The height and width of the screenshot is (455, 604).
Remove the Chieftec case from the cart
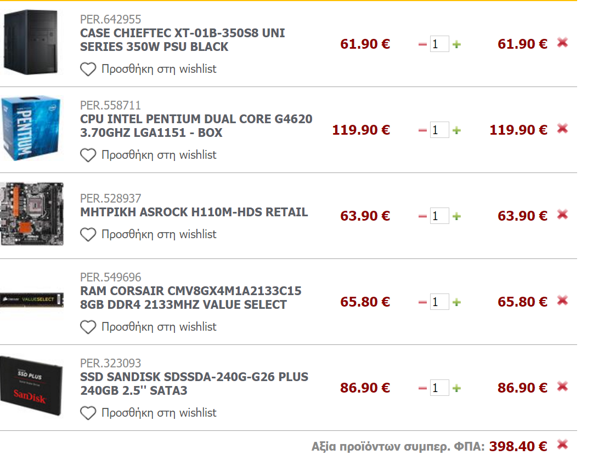[x=562, y=43]
